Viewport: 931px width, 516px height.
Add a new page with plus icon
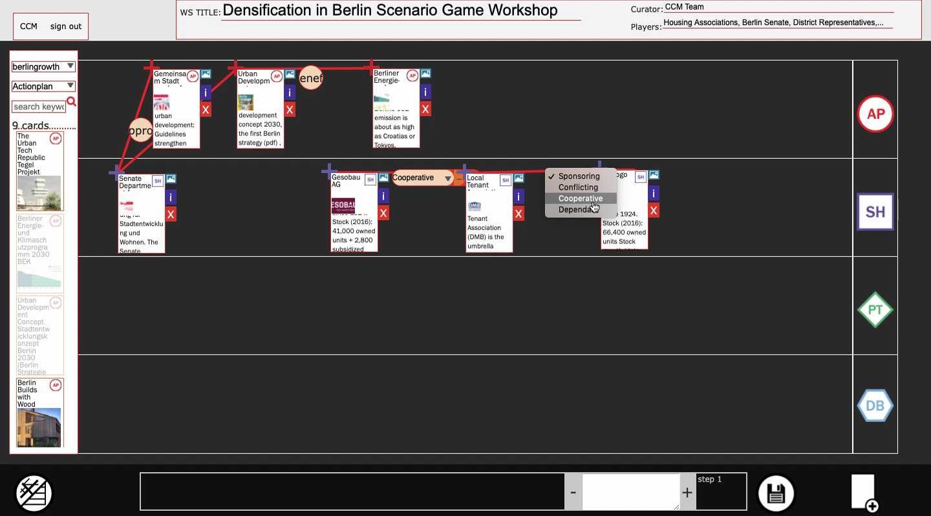tap(864, 493)
